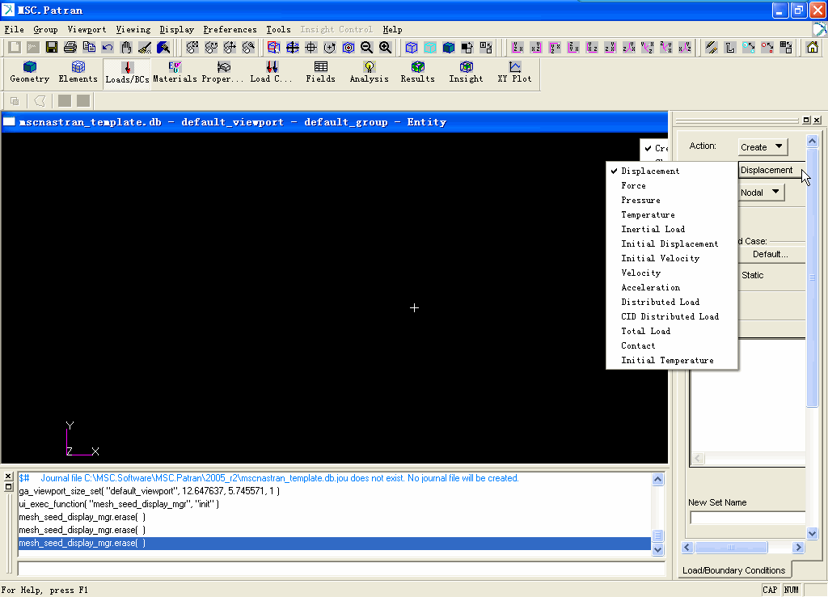Open the Display menu
Image resolution: width=828 pixels, height=597 pixels.
177,30
